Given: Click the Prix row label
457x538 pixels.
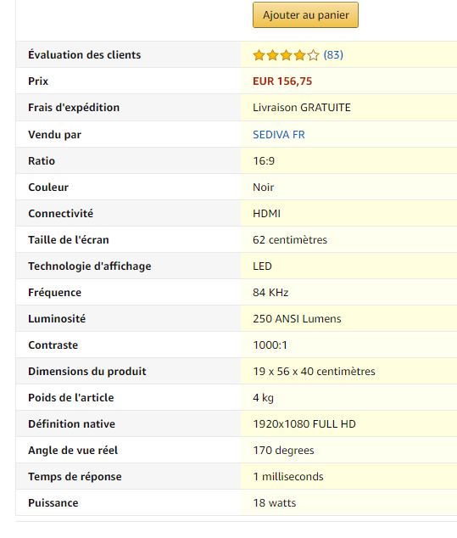Looking at the screenshot, I should pyautogui.click(x=38, y=81).
